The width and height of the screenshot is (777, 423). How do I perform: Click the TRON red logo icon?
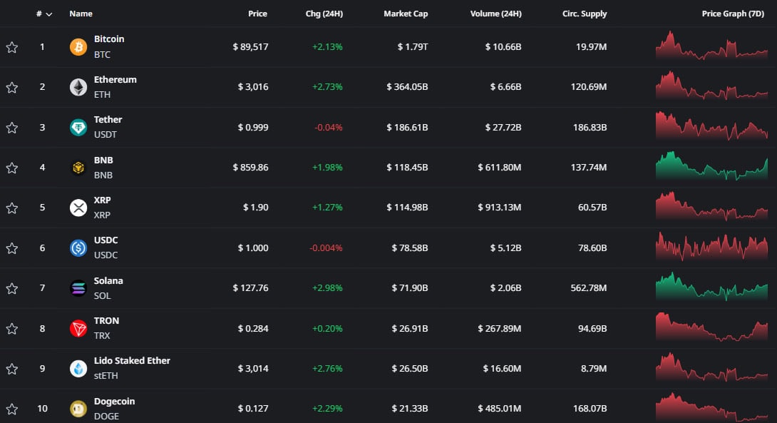(x=78, y=328)
